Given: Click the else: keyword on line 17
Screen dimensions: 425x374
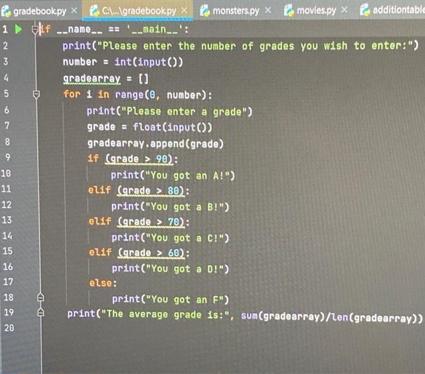Looking at the screenshot, I should [103, 283].
